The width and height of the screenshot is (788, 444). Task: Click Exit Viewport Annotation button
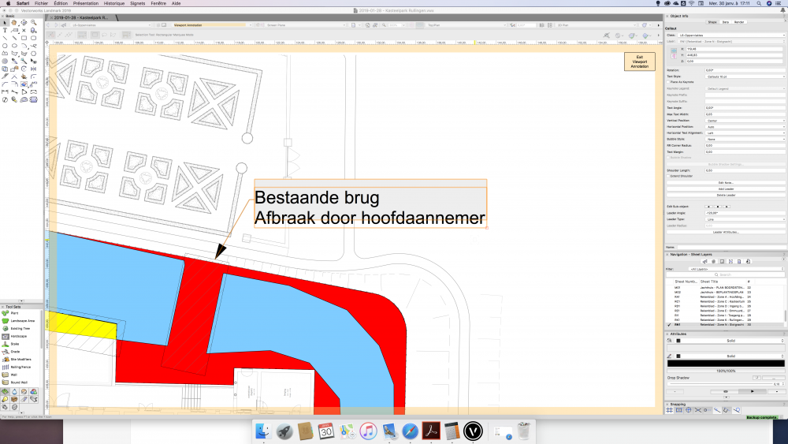pyautogui.click(x=639, y=62)
